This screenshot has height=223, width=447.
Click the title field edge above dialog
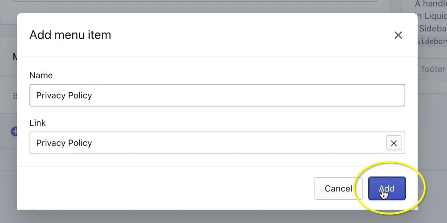coord(194,1)
